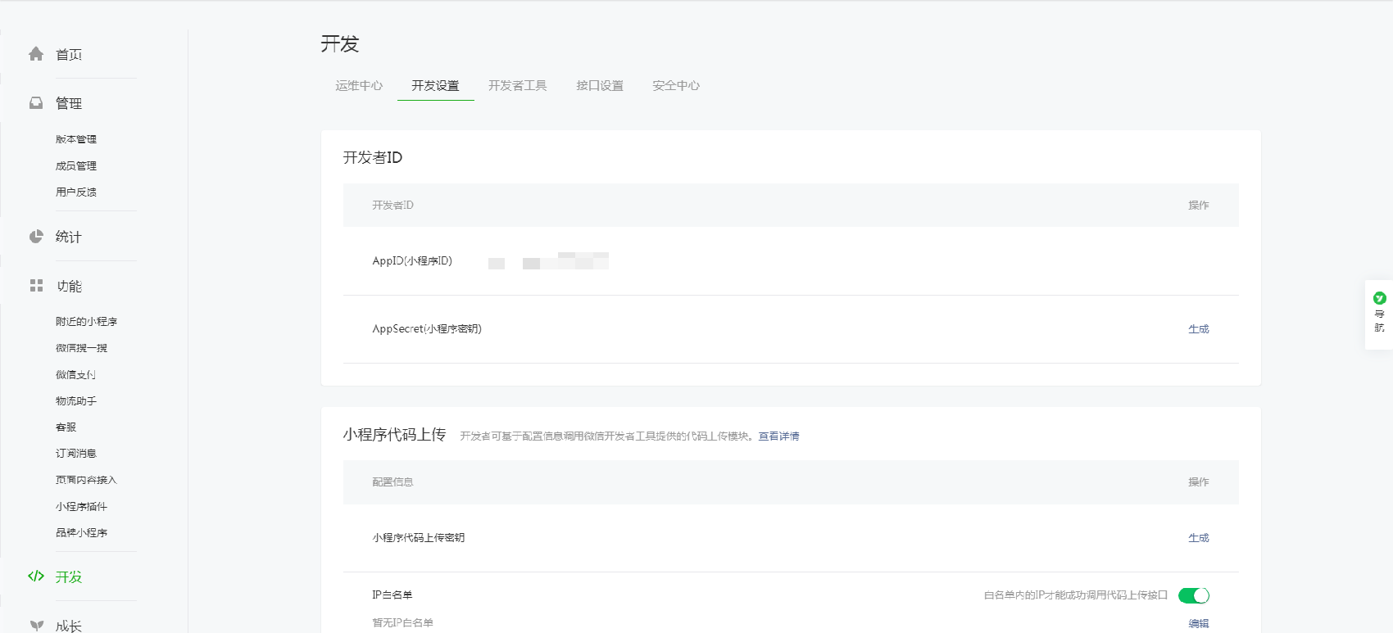Select 微信支付 in the sidebar
The image size is (1393, 633).
tap(76, 374)
